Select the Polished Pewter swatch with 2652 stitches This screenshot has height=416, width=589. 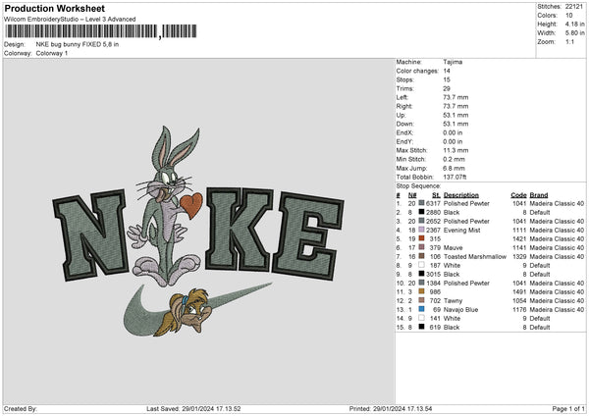[421, 221]
